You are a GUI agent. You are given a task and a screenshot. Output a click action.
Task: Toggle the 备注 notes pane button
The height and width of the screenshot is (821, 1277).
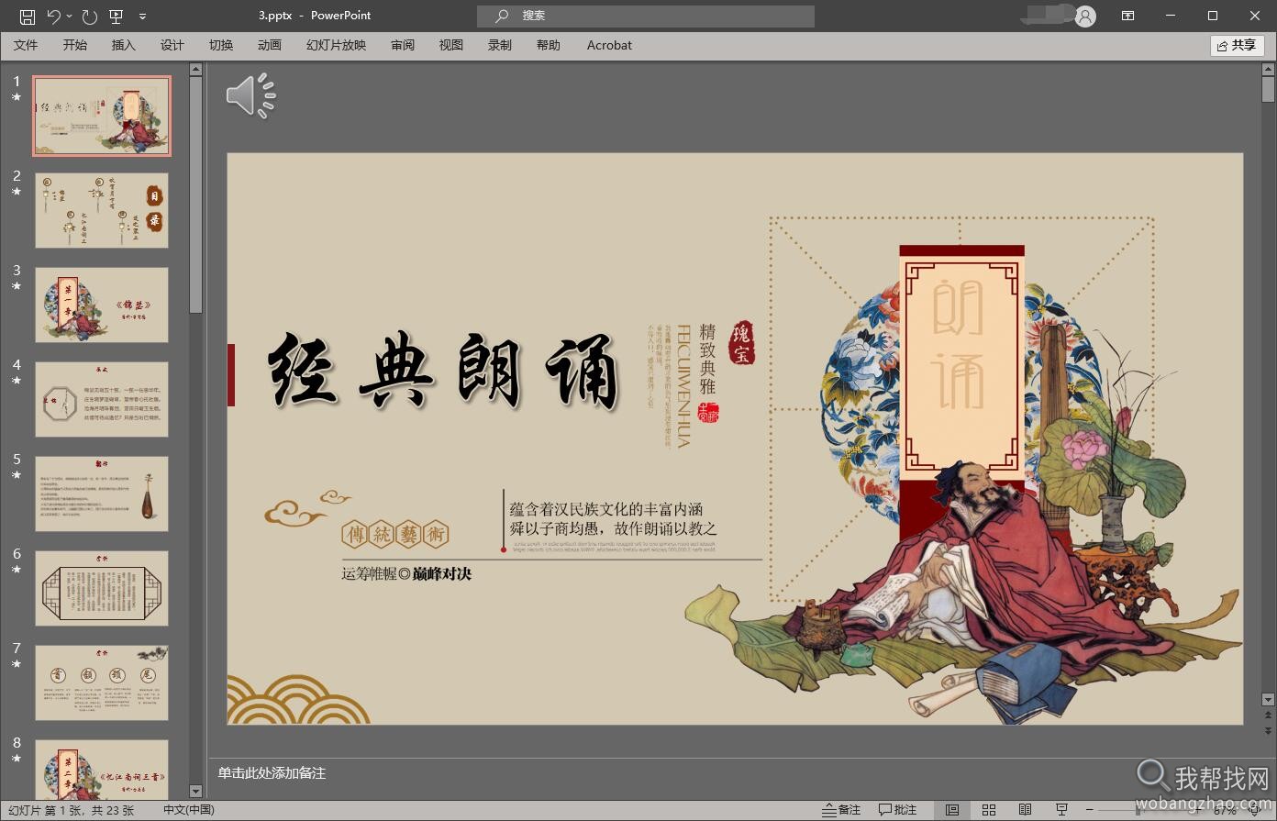tap(841, 810)
